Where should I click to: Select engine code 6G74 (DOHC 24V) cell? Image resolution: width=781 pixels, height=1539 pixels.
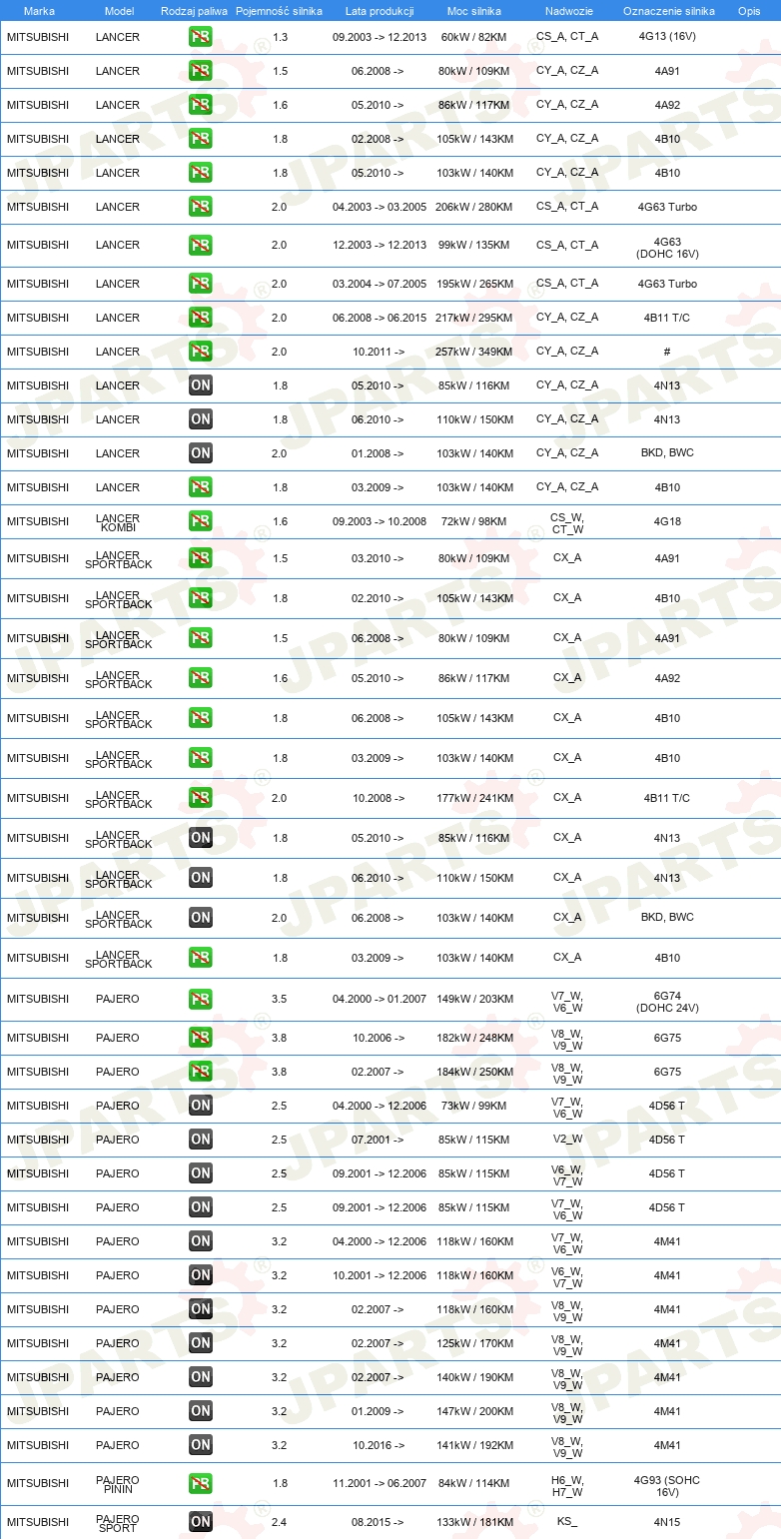tap(667, 1002)
